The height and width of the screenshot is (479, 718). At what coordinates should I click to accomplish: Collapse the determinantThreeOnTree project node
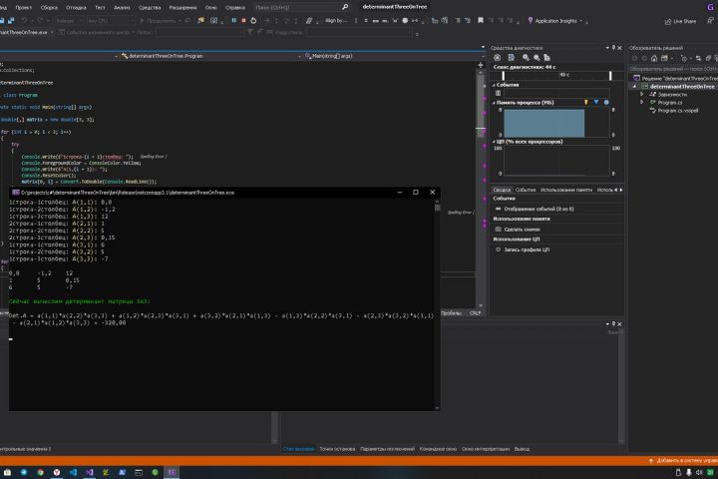pos(634,86)
